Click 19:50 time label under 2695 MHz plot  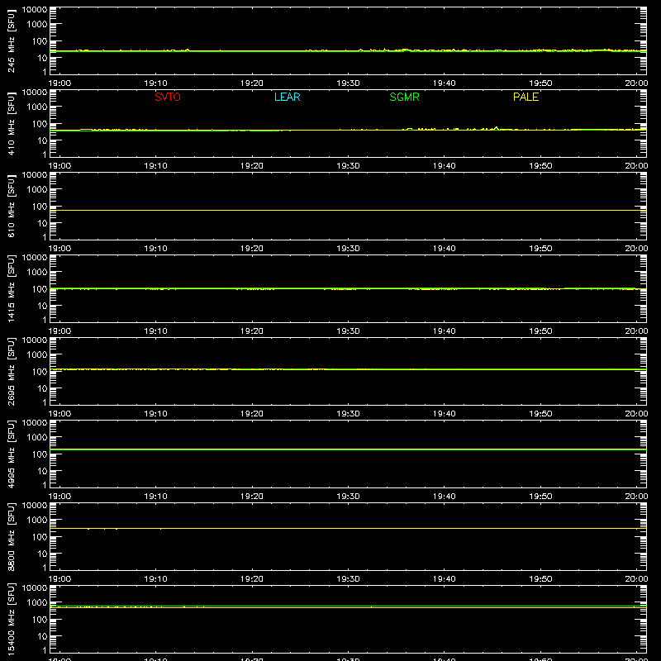pos(540,414)
